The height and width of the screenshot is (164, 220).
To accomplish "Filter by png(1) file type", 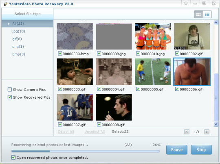I will (x=18, y=47).
